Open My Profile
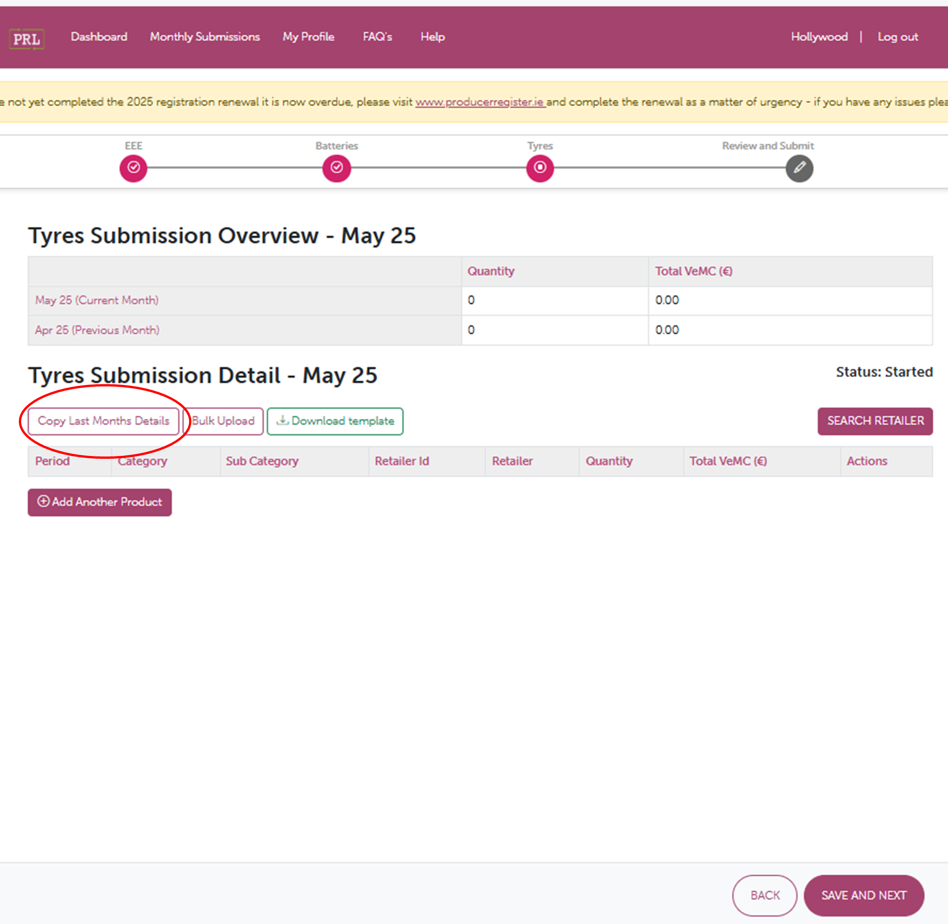This screenshot has height=924, width=948. [x=308, y=37]
